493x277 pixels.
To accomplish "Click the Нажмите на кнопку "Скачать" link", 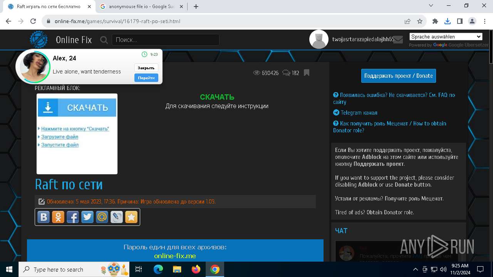I will coord(75,129).
